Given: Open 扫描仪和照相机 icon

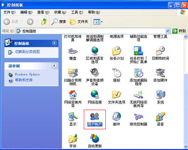Looking at the screenshot, I should [73, 73].
